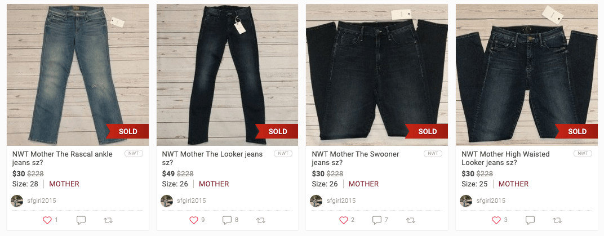Click MOTHER brand link under Swooner jeans
604x236 pixels.
pos(363,184)
